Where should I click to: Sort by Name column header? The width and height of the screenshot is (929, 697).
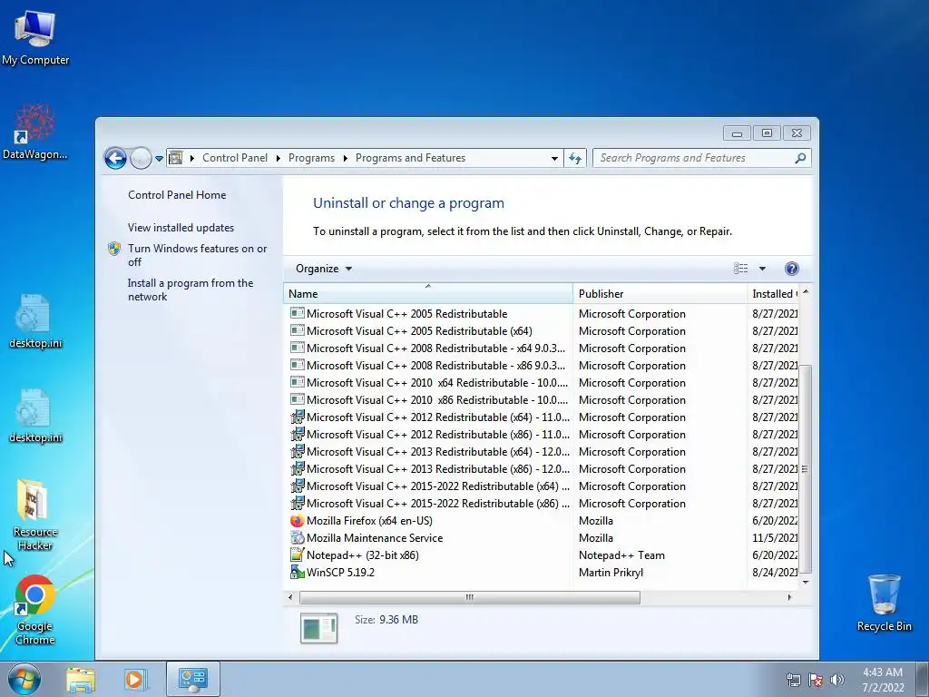pos(428,293)
